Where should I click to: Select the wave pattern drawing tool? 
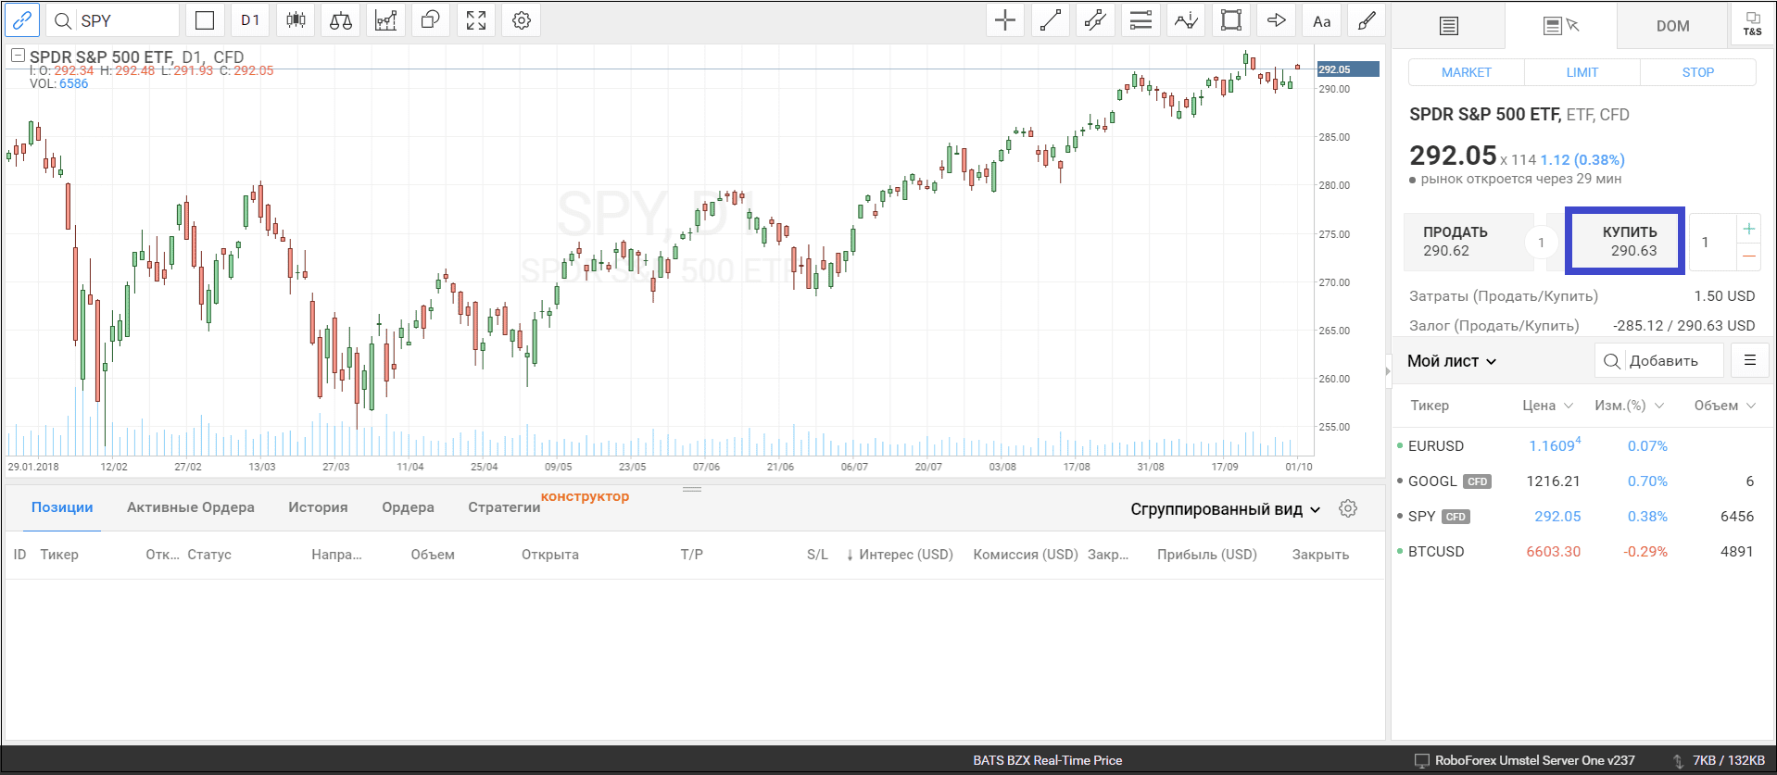(x=1186, y=19)
